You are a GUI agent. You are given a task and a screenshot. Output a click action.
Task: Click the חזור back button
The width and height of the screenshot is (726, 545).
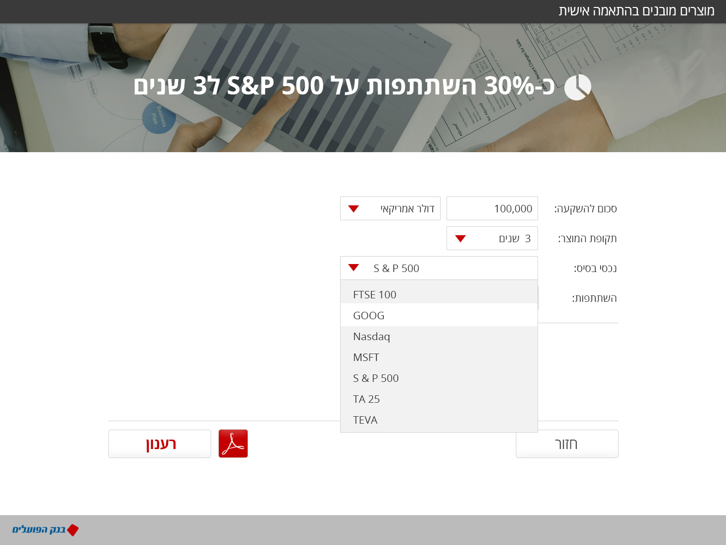pos(567,444)
